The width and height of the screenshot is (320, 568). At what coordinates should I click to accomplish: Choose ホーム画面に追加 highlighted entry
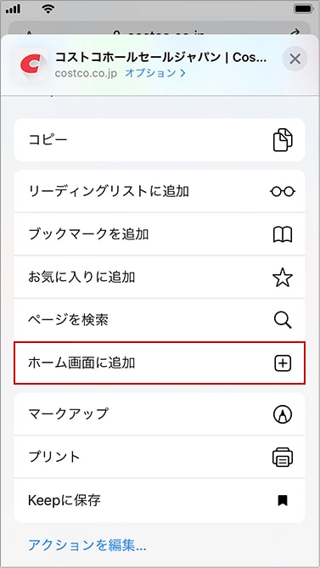tap(160, 363)
